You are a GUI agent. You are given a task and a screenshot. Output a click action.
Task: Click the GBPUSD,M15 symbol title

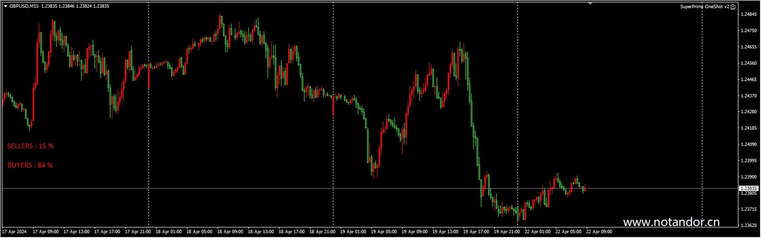[24, 6]
